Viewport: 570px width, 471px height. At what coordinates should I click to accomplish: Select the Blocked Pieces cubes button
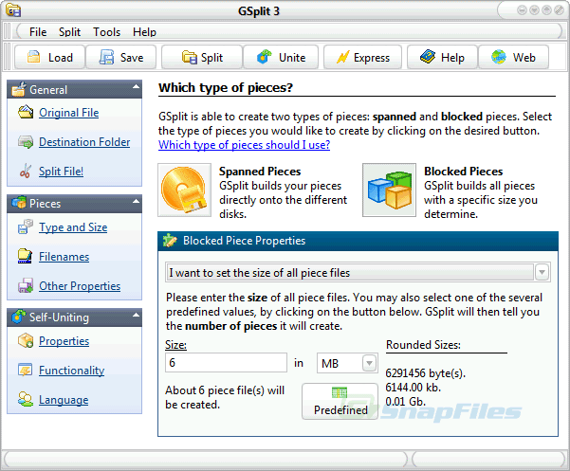click(x=389, y=190)
